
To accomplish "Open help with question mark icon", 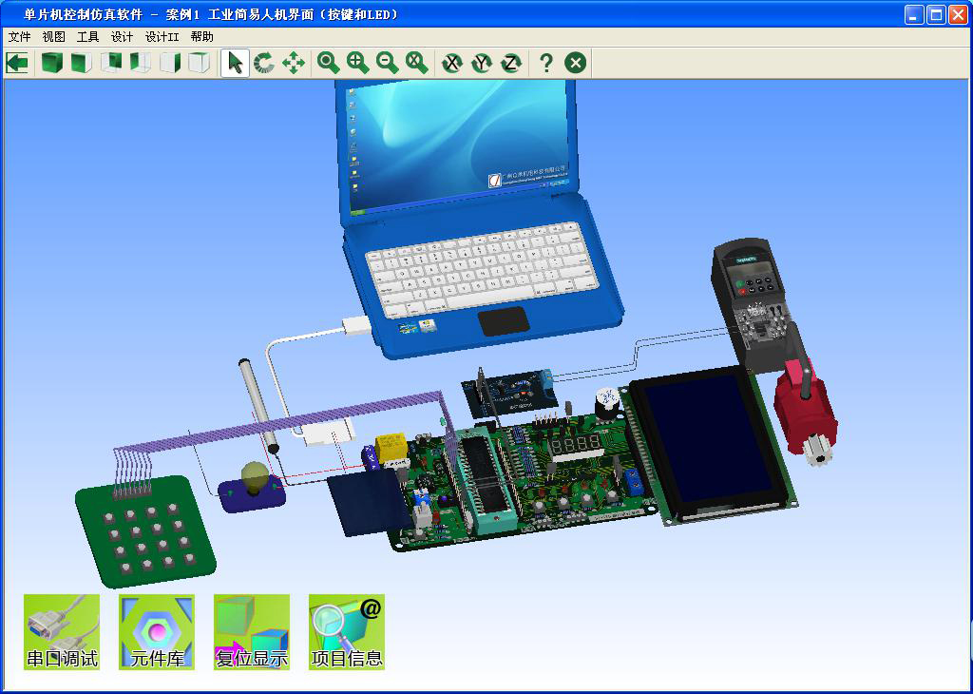I will (545, 64).
